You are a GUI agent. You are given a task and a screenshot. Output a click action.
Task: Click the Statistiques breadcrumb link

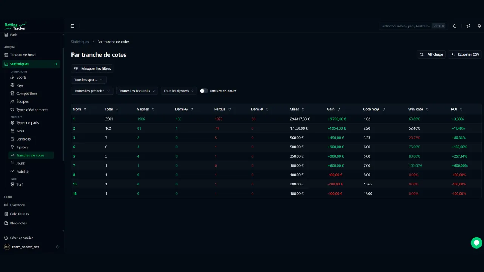(x=80, y=42)
